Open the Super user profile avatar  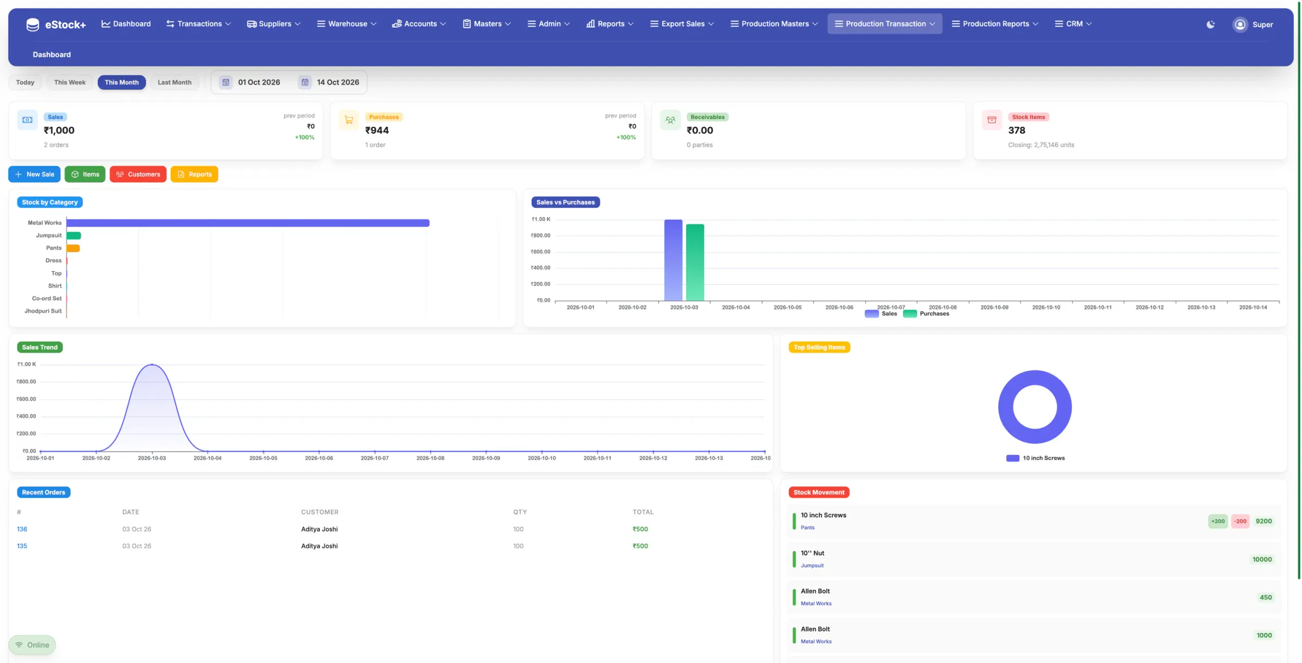(1240, 24)
